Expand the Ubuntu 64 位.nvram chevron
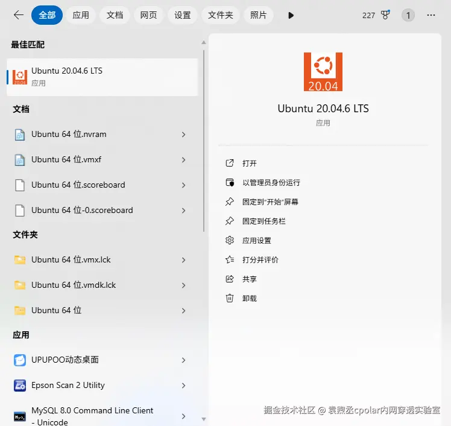451x426 pixels. pyautogui.click(x=184, y=135)
